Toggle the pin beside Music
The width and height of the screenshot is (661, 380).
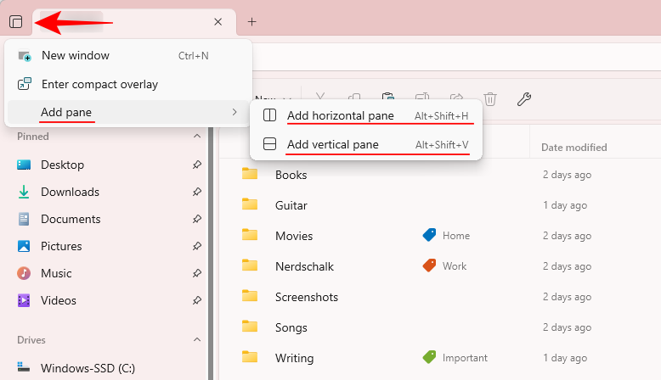point(197,273)
